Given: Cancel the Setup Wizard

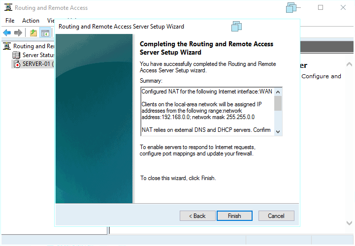Looking at the screenshot, I should tap(276, 215).
